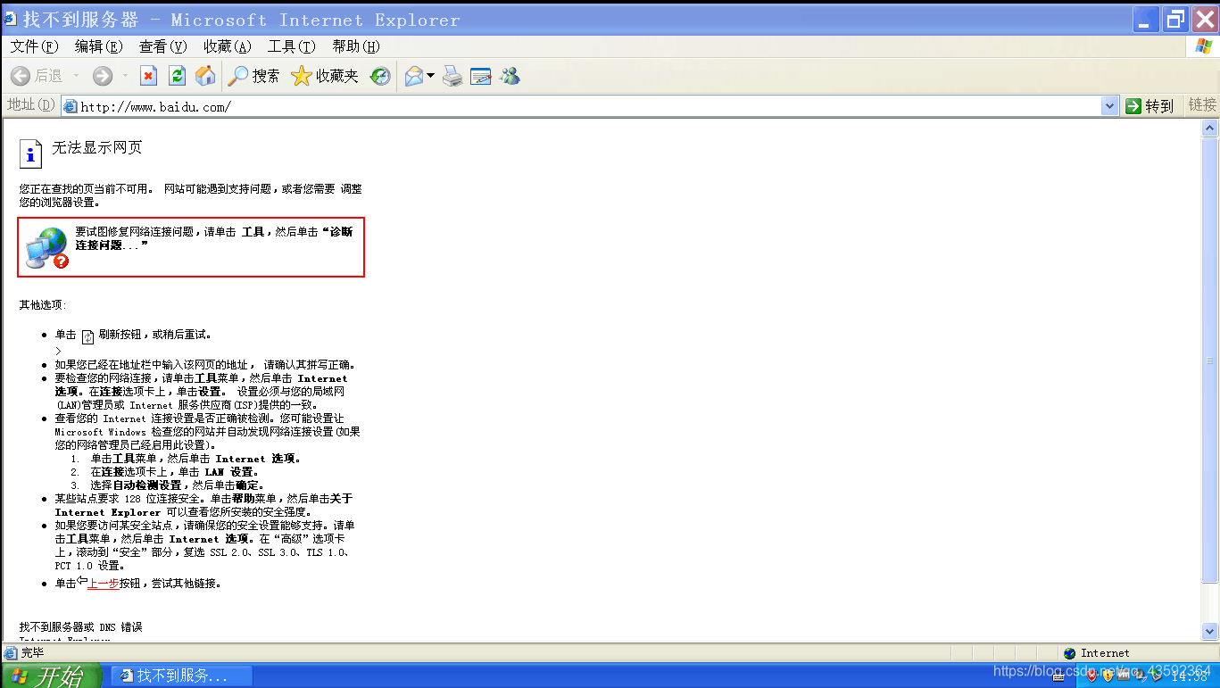
Task: Click the volume speaker tray icon
Action: [1140, 676]
